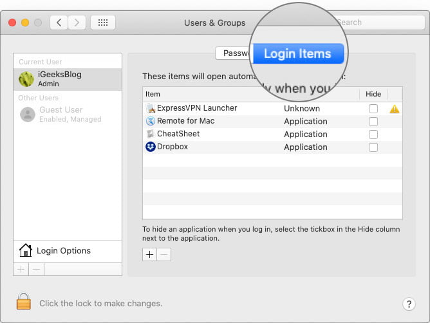Image resolution: width=430 pixels, height=323 pixels.
Task: Select Guest User in Other Users
Action: pos(68,115)
